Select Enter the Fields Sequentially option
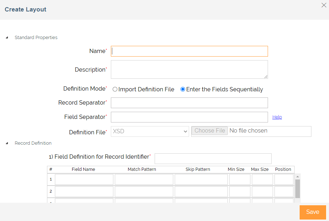Screen dimensions: 329x221 pyautogui.click(x=183, y=89)
